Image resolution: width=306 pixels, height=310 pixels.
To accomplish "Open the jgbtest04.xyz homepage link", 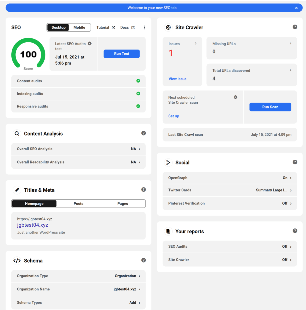I will click(x=33, y=225).
